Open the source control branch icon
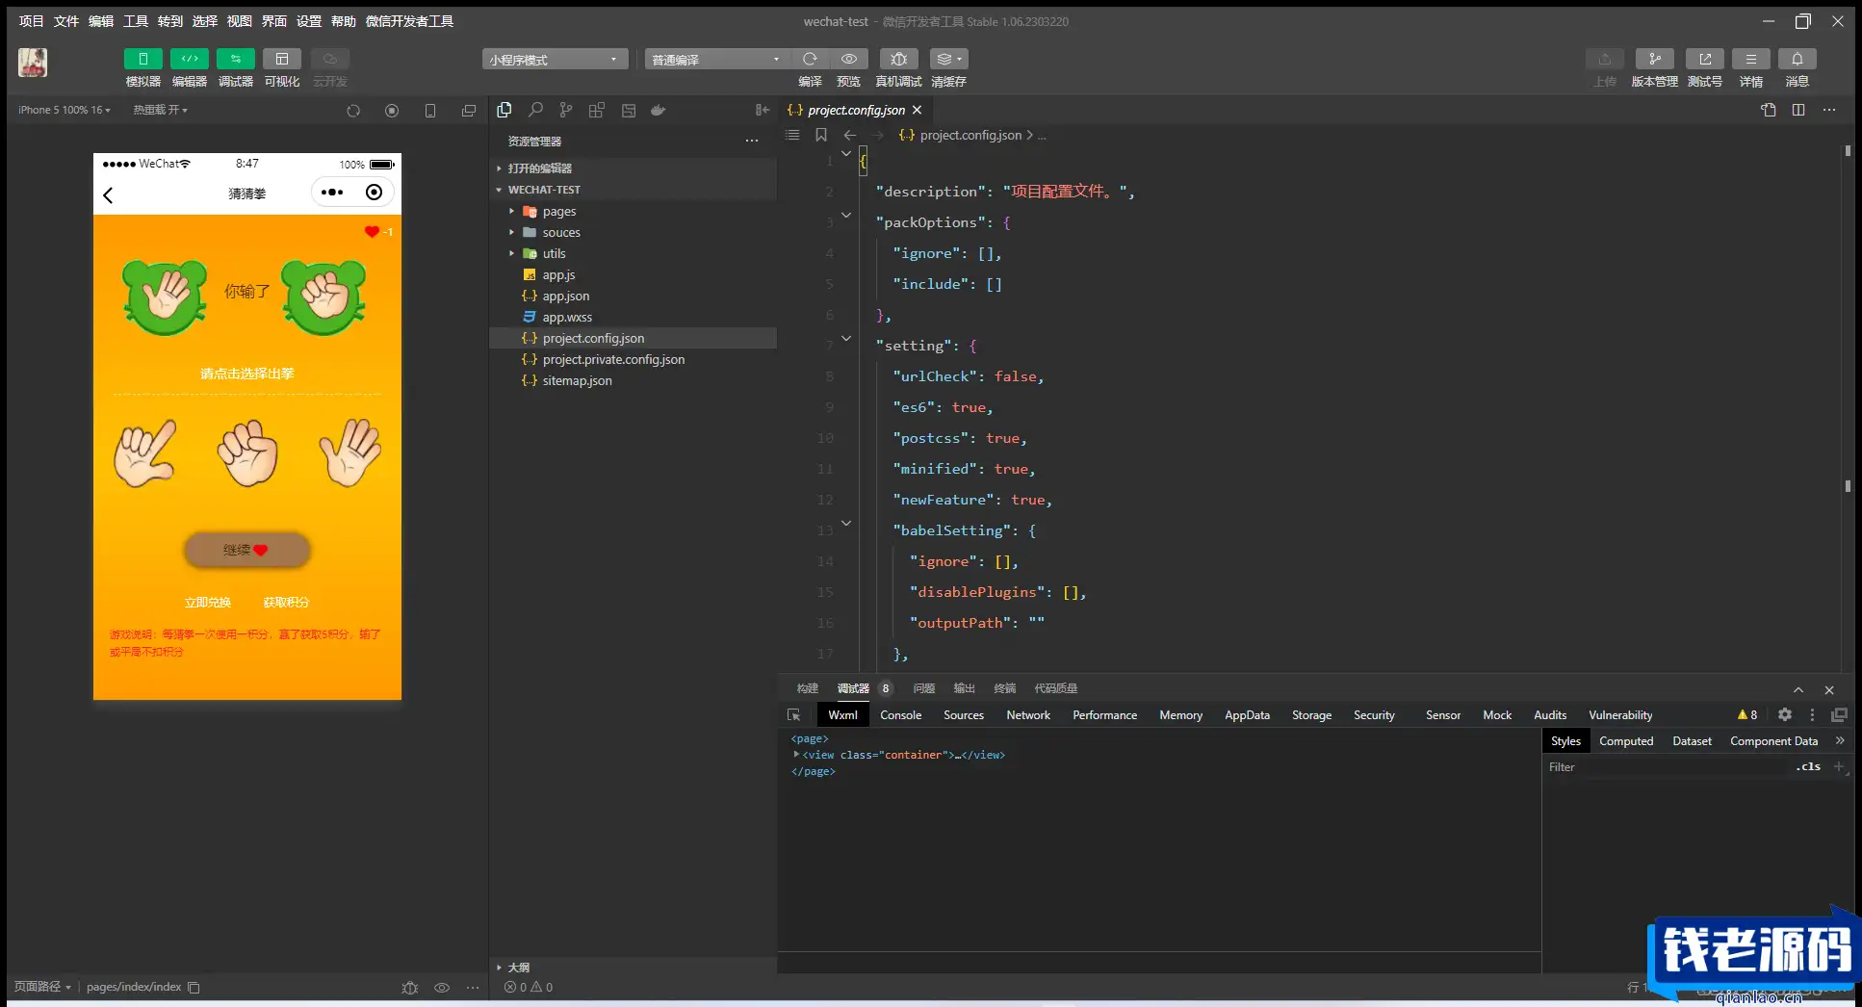1862x1007 pixels. [x=566, y=110]
